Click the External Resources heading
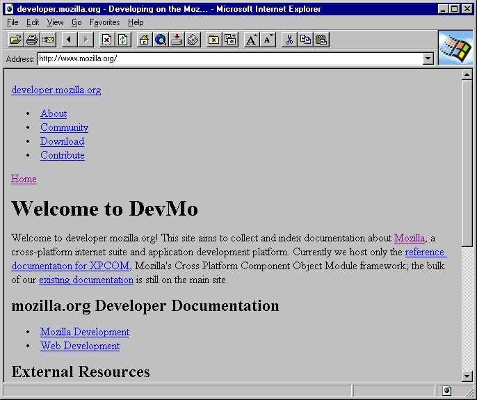 tap(81, 371)
